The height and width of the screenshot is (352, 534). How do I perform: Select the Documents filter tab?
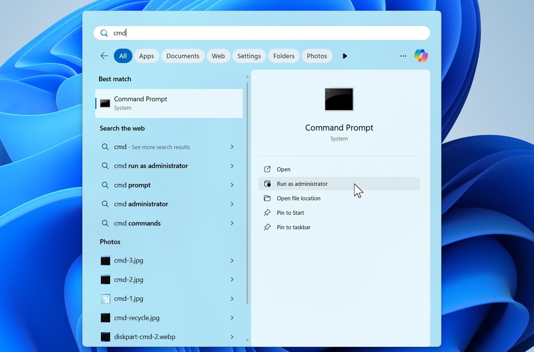pos(183,56)
